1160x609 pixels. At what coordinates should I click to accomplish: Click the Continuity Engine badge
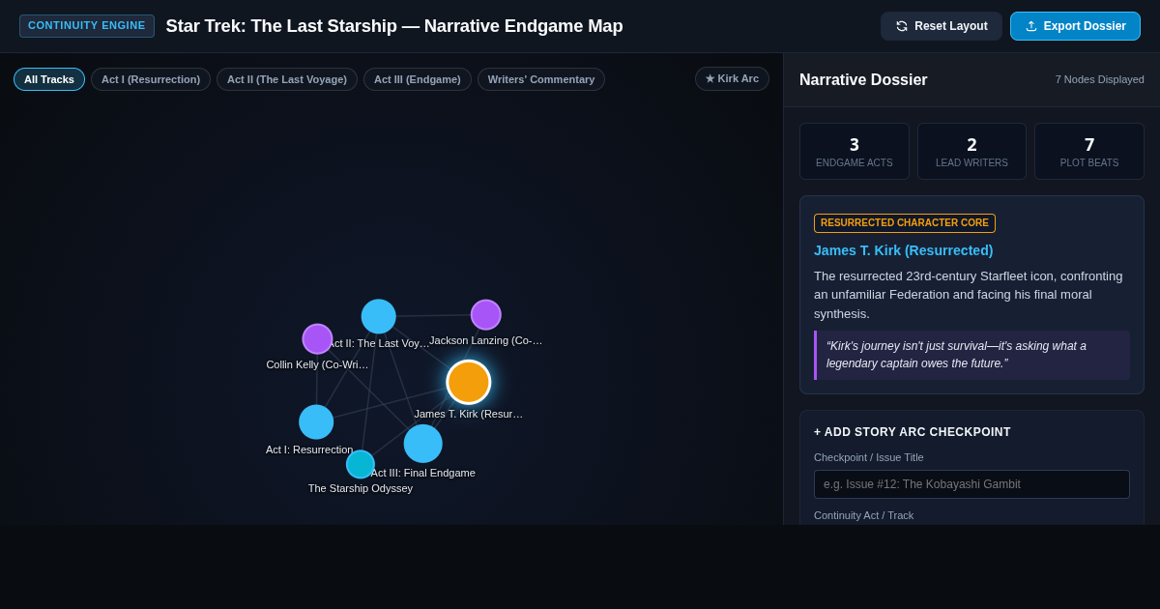click(87, 26)
